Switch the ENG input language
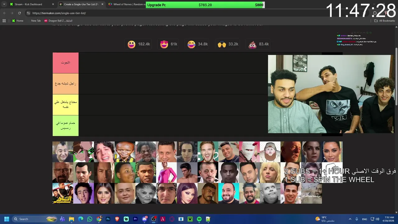Image resolution: width=398 pixels, height=224 pixels. coord(364,219)
